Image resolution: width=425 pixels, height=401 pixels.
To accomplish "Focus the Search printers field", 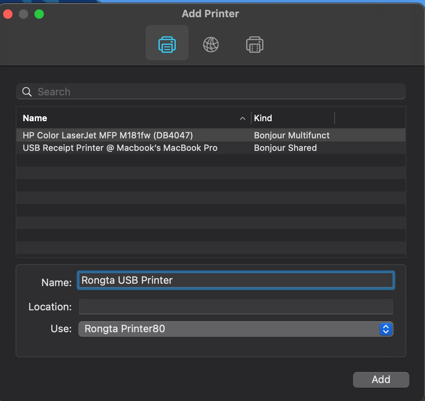I will [x=211, y=91].
